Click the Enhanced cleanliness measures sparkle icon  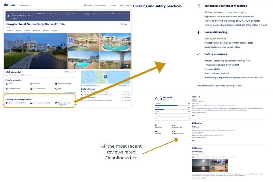[x=198, y=6]
